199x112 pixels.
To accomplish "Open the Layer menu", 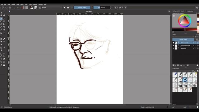I will (x=17, y=5).
